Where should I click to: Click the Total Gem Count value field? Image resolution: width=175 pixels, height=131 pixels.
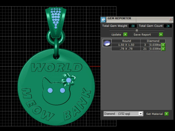168,26
